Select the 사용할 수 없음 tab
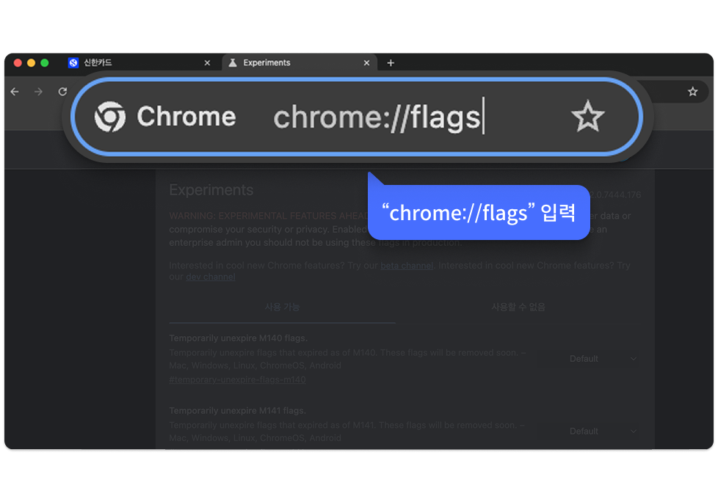 pos(518,307)
